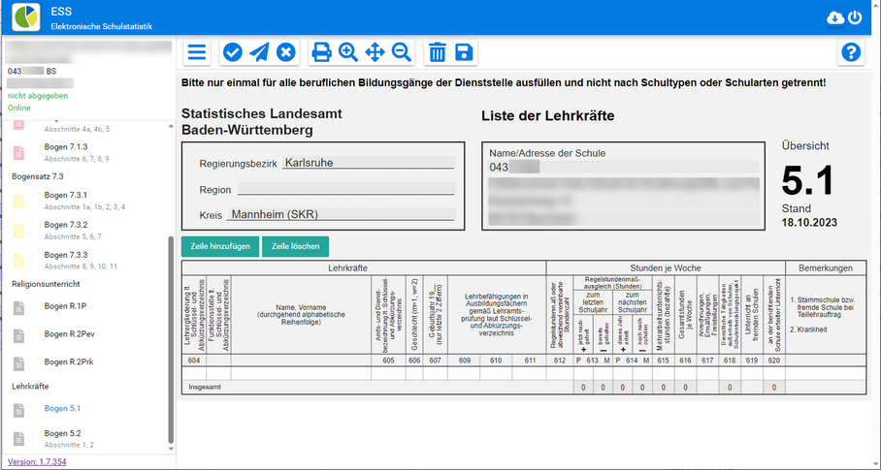The height and width of the screenshot is (470, 881).
Task: Click the empty cell under column 605
Action: (388, 373)
